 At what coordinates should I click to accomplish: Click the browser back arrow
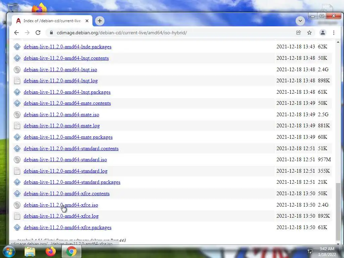(x=16, y=33)
